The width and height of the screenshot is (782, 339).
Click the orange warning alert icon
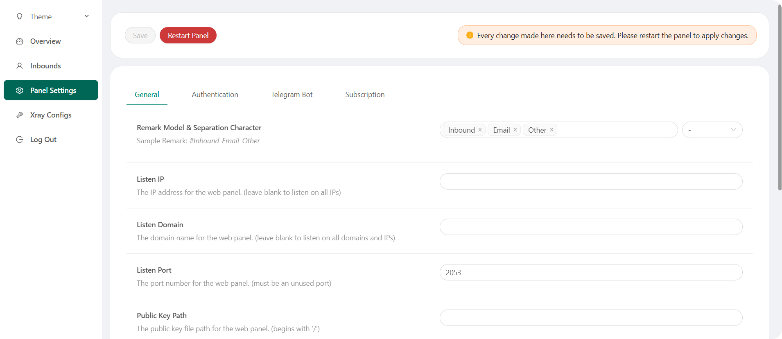point(470,35)
